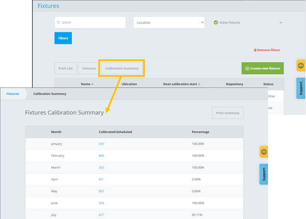Open smiley feedback icon in Calibration Summary window
This screenshot has height=219, width=306.
click(264, 152)
